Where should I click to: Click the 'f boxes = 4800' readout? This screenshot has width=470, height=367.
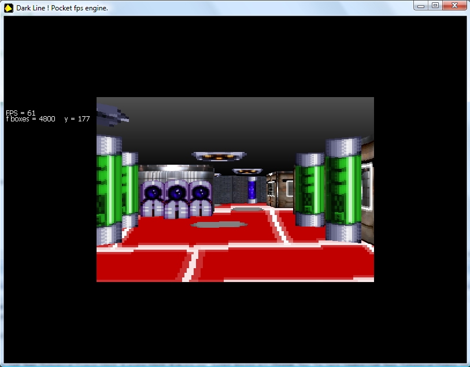click(31, 119)
